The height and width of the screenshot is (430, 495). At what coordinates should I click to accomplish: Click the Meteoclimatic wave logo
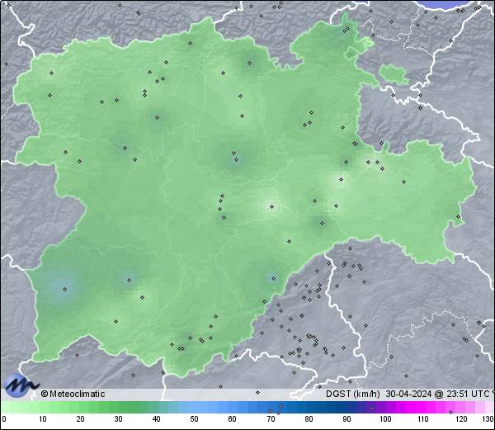coord(21,385)
